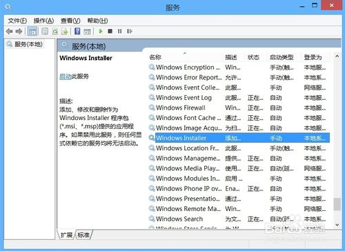Minimize the 服务 window
The width and height of the screenshot is (345, 251).
coord(302,6)
